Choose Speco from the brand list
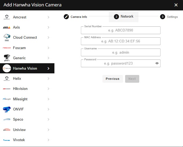 18,120
